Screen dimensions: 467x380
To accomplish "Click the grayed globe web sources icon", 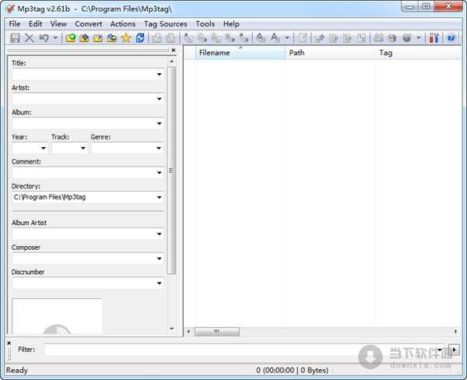I will pos(392,38).
